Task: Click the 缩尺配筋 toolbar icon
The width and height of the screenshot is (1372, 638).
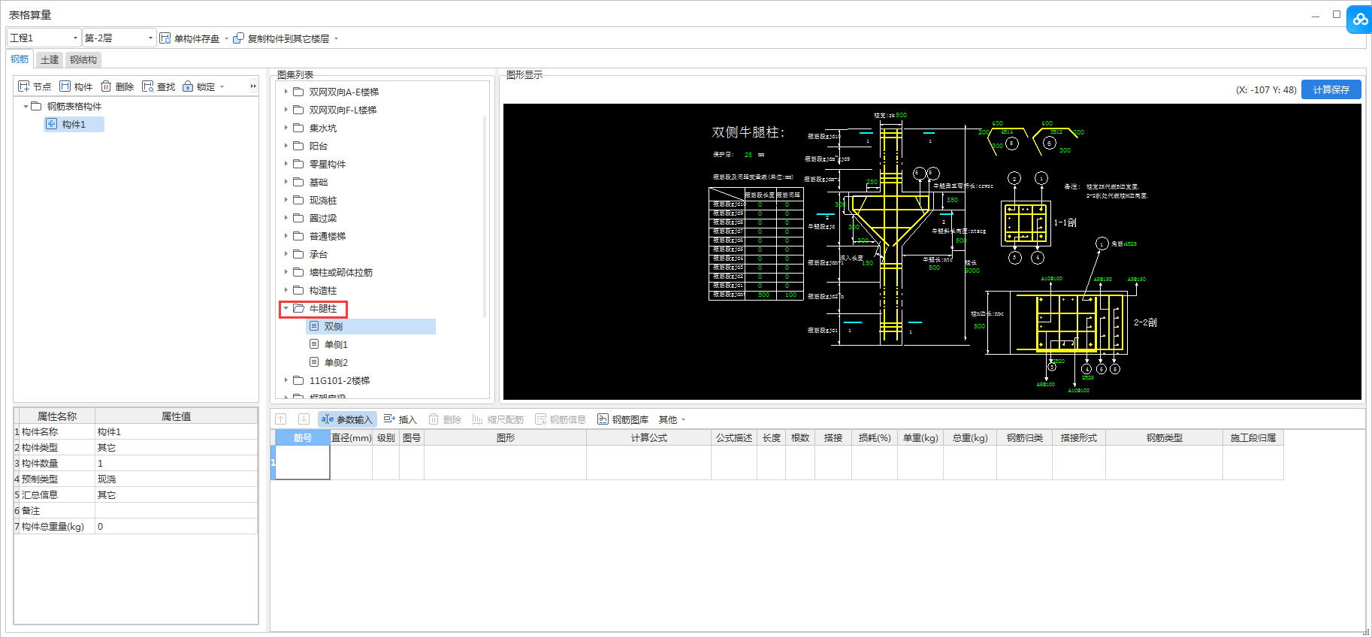Action: 477,419
